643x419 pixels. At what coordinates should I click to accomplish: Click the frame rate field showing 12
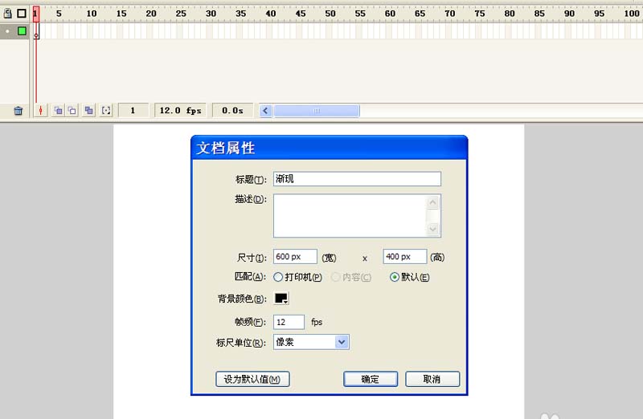point(289,323)
